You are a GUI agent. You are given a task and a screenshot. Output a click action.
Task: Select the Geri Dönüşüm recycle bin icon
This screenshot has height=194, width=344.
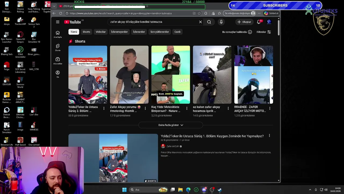tap(7, 7)
